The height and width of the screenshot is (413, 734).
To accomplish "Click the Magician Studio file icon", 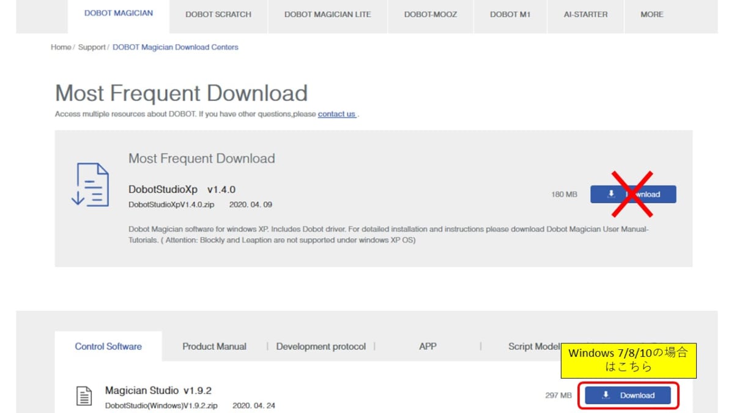I will coord(84,396).
